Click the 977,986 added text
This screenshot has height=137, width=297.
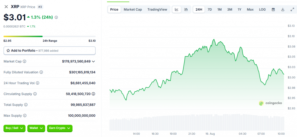[x=48, y=51]
